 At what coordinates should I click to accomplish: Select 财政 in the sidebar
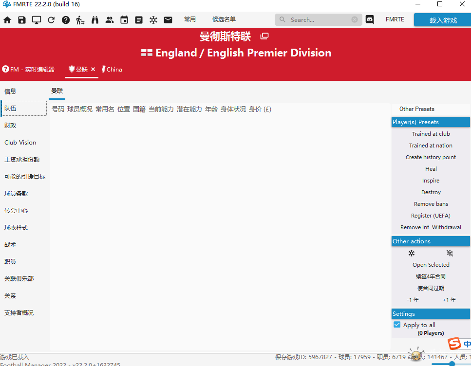[10, 126]
